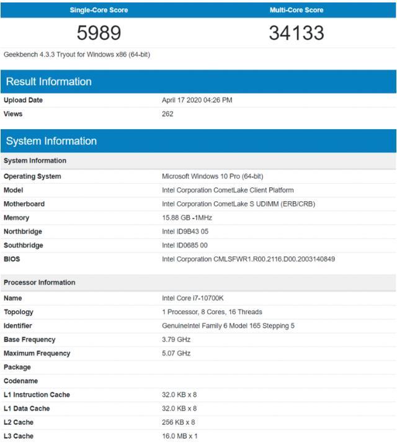Select 1 Processor, 8 Cores, 16 Threads
397x447 pixels.
(x=212, y=312)
